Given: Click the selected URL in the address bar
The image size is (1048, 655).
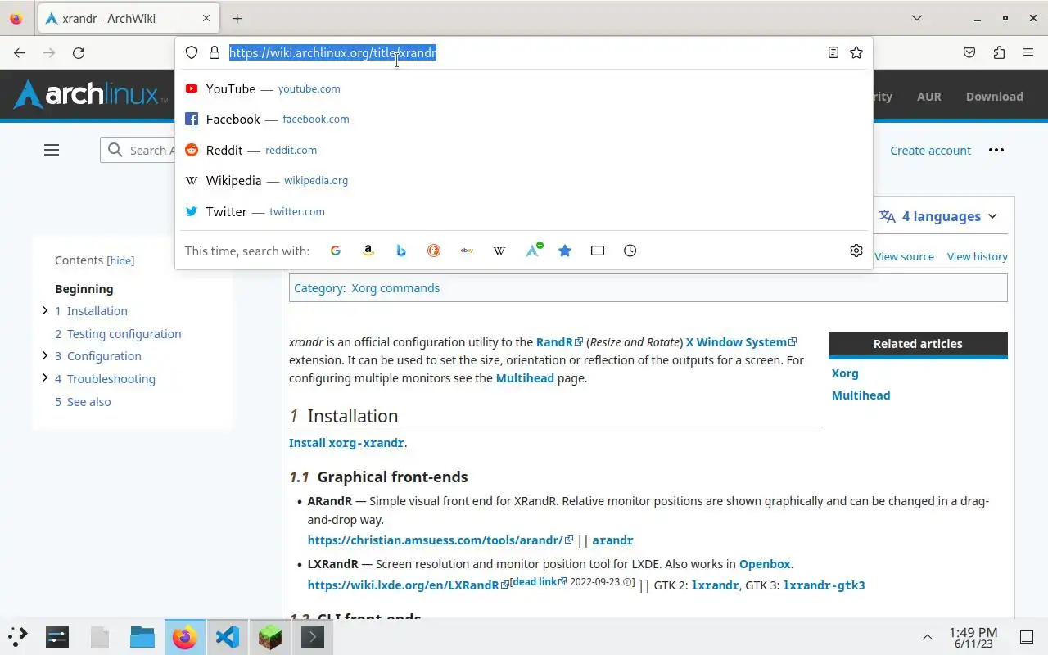Looking at the screenshot, I should (332, 52).
